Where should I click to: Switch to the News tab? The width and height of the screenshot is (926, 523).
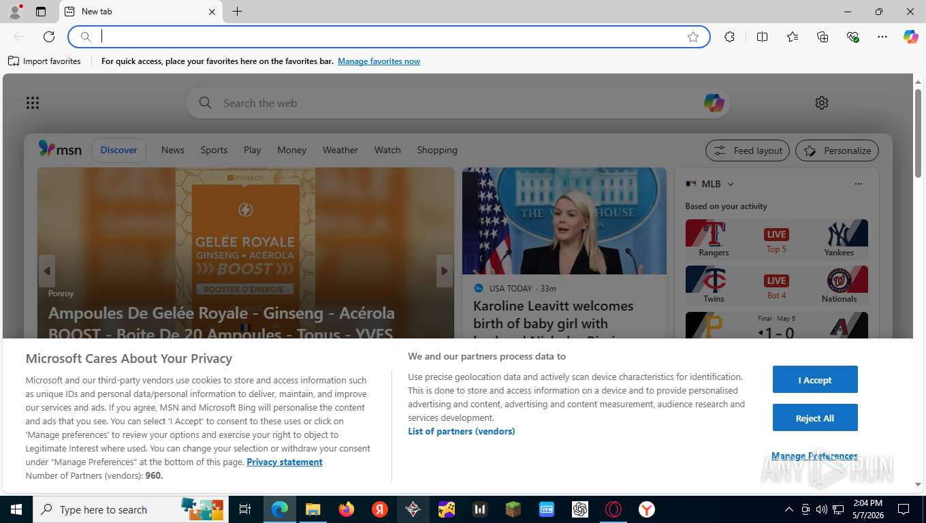[x=173, y=150]
